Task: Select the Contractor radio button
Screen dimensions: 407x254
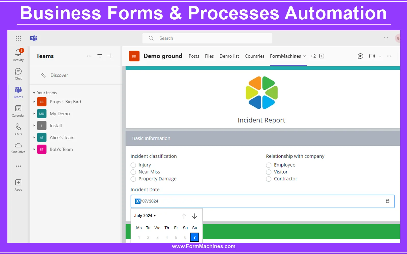Action: 269,179
